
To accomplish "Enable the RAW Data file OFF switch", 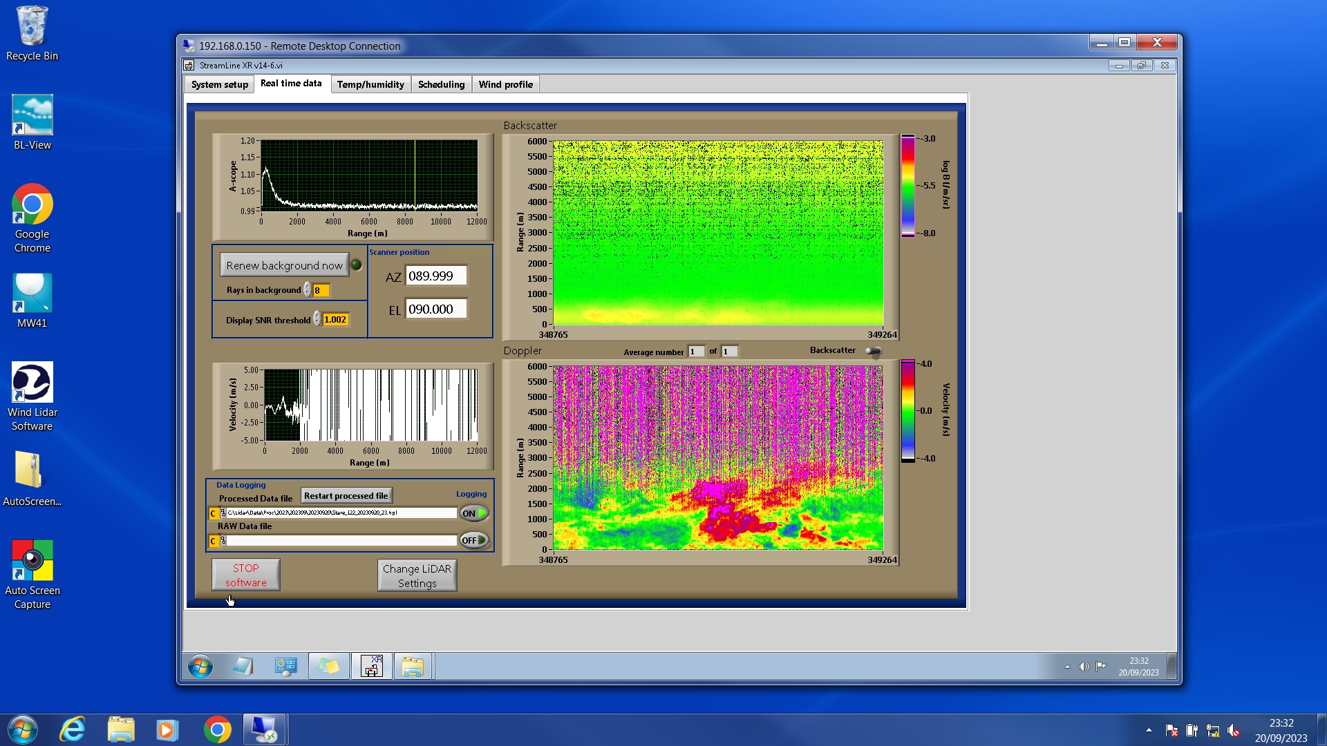I will pyautogui.click(x=474, y=540).
